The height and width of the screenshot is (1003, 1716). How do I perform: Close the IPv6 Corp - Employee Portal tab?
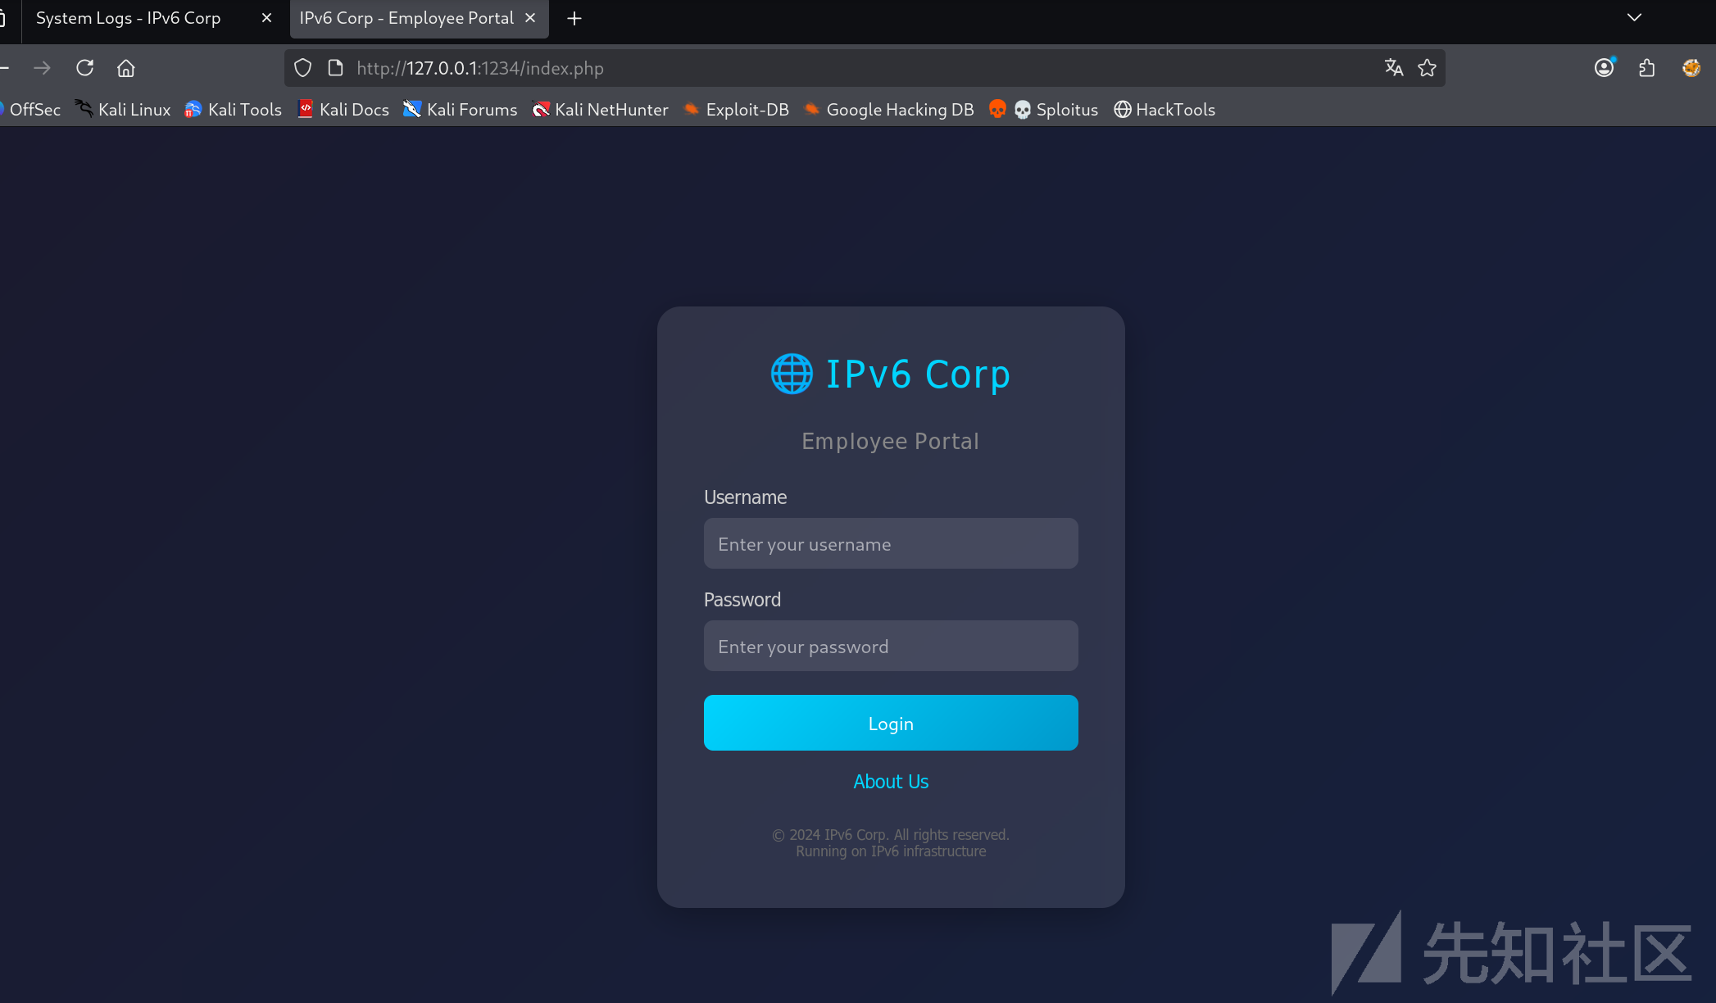(x=530, y=18)
